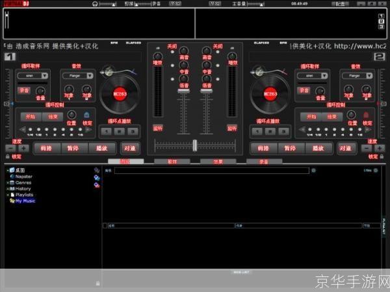Viewport: 390px width, 292px height.
Task: Click the left channel volume fader handle
Action: tap(183, 91)
